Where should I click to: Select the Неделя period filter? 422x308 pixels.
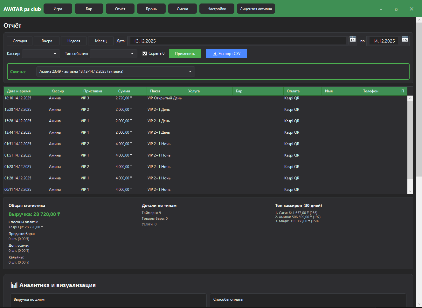[74, 41]
